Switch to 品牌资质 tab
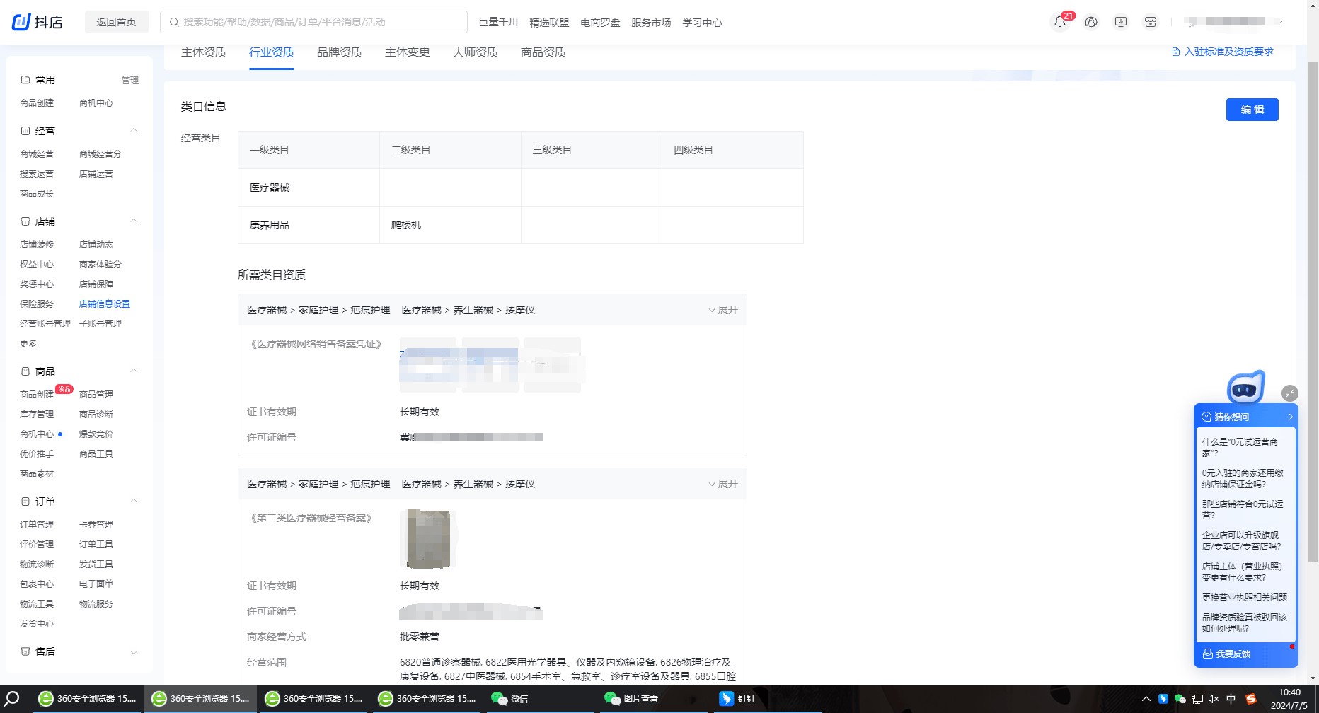 (340, 52)
